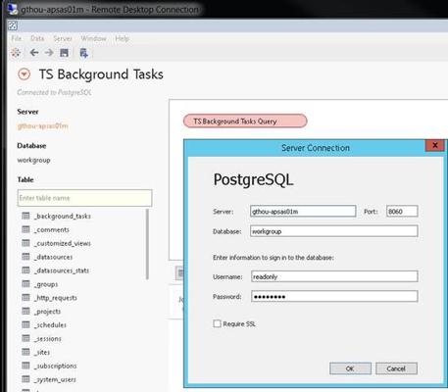Click the table icon beside _schedules

[25, 324]
